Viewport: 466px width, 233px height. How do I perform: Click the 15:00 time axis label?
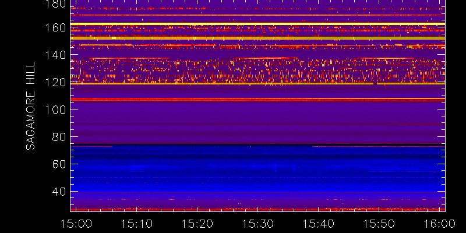(x=76, y=224)
